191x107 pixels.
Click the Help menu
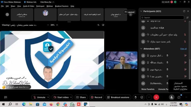[x=72, y=6]
